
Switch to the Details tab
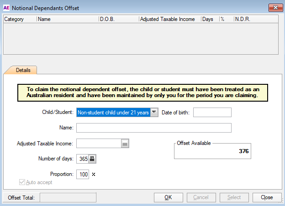(23, 70)
